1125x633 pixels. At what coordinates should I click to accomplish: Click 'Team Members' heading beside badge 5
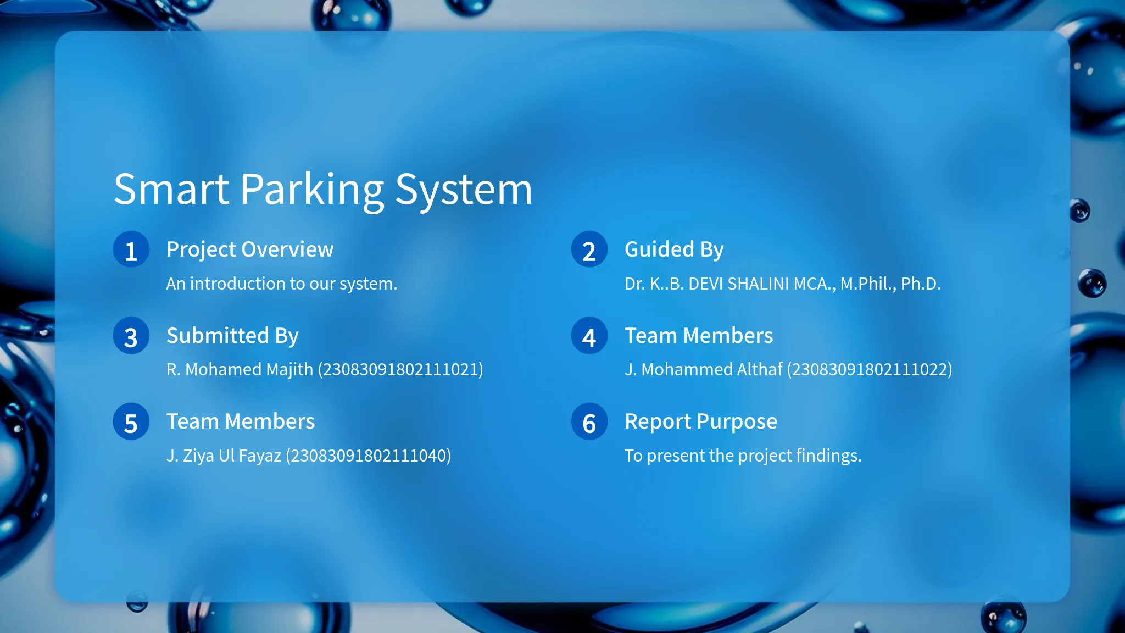241,421
